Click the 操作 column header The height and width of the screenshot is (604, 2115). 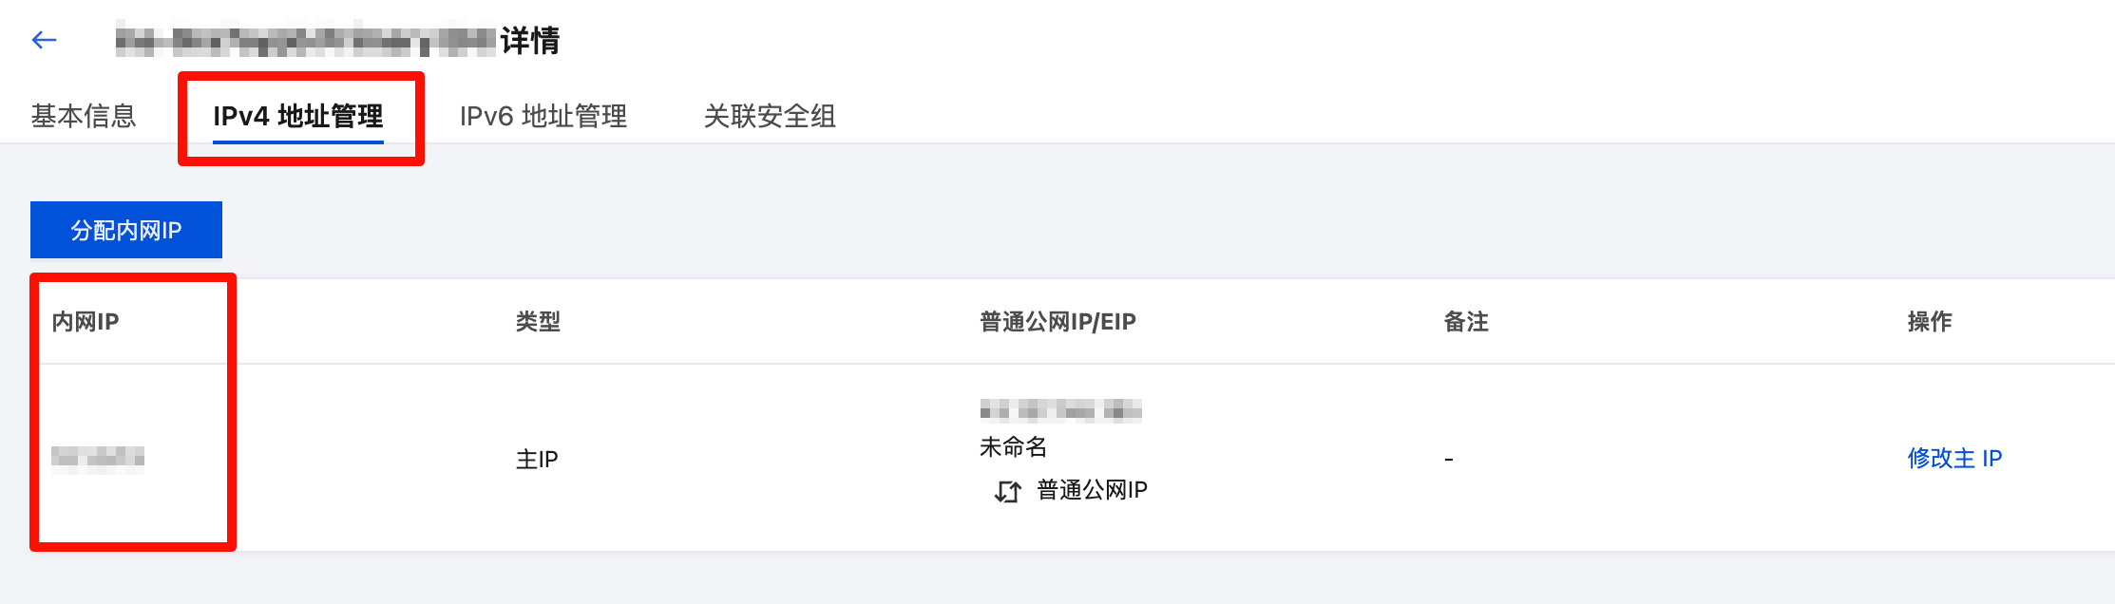1930,322
